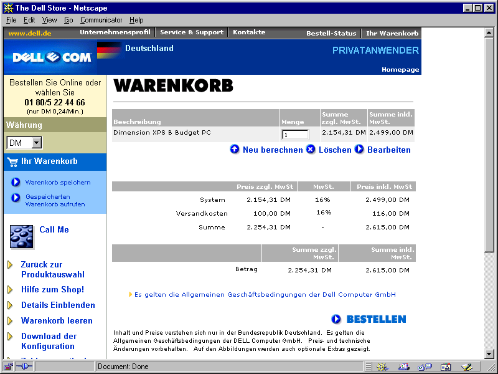Click Details Einblenden link
Image resolution: width=498 pixels, height=374 pixels.
58,305
